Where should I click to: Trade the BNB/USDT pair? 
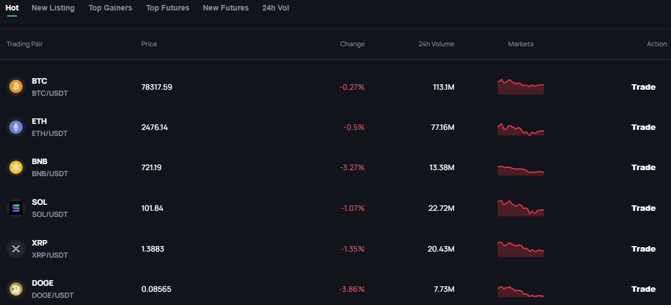pyautogui.click(x=643, y=167)
